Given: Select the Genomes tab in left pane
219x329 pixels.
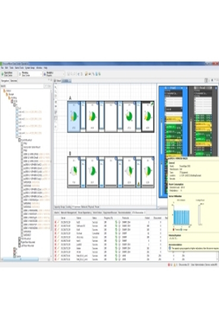Looking at the screenshot, I should coord(14,81).
